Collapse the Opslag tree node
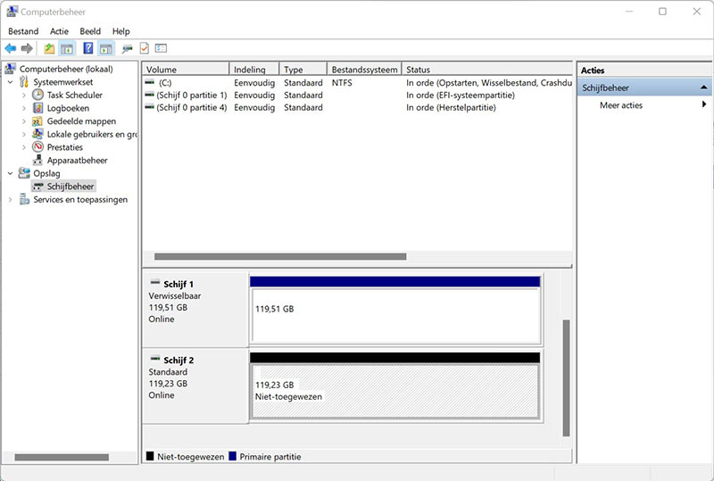 click(x=11, y=173)
